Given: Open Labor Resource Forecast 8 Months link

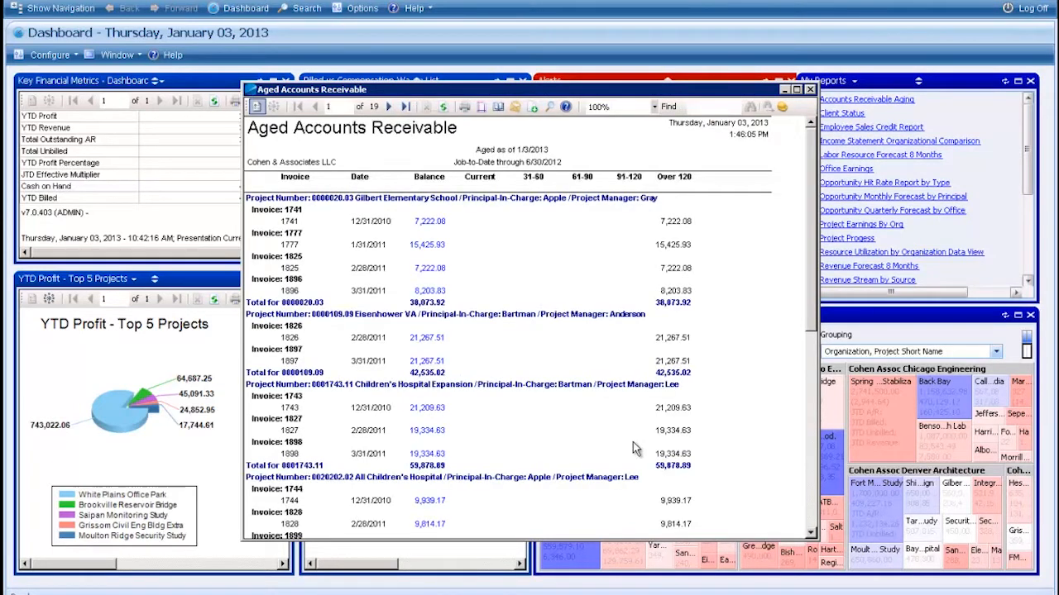Looking at the screenshot, I should (x=881, y=155).
